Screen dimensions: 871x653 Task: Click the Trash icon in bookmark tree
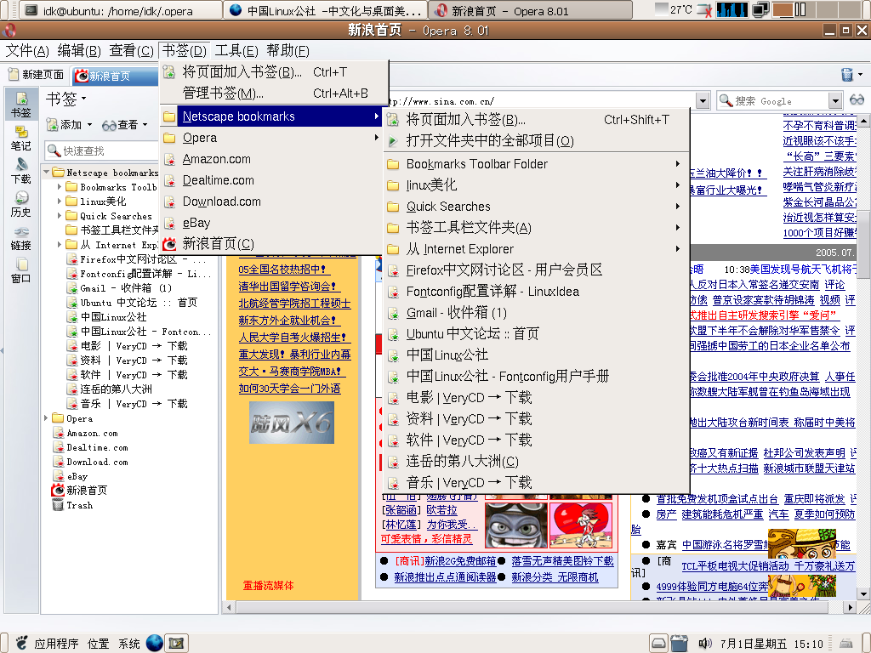point(58,505)
